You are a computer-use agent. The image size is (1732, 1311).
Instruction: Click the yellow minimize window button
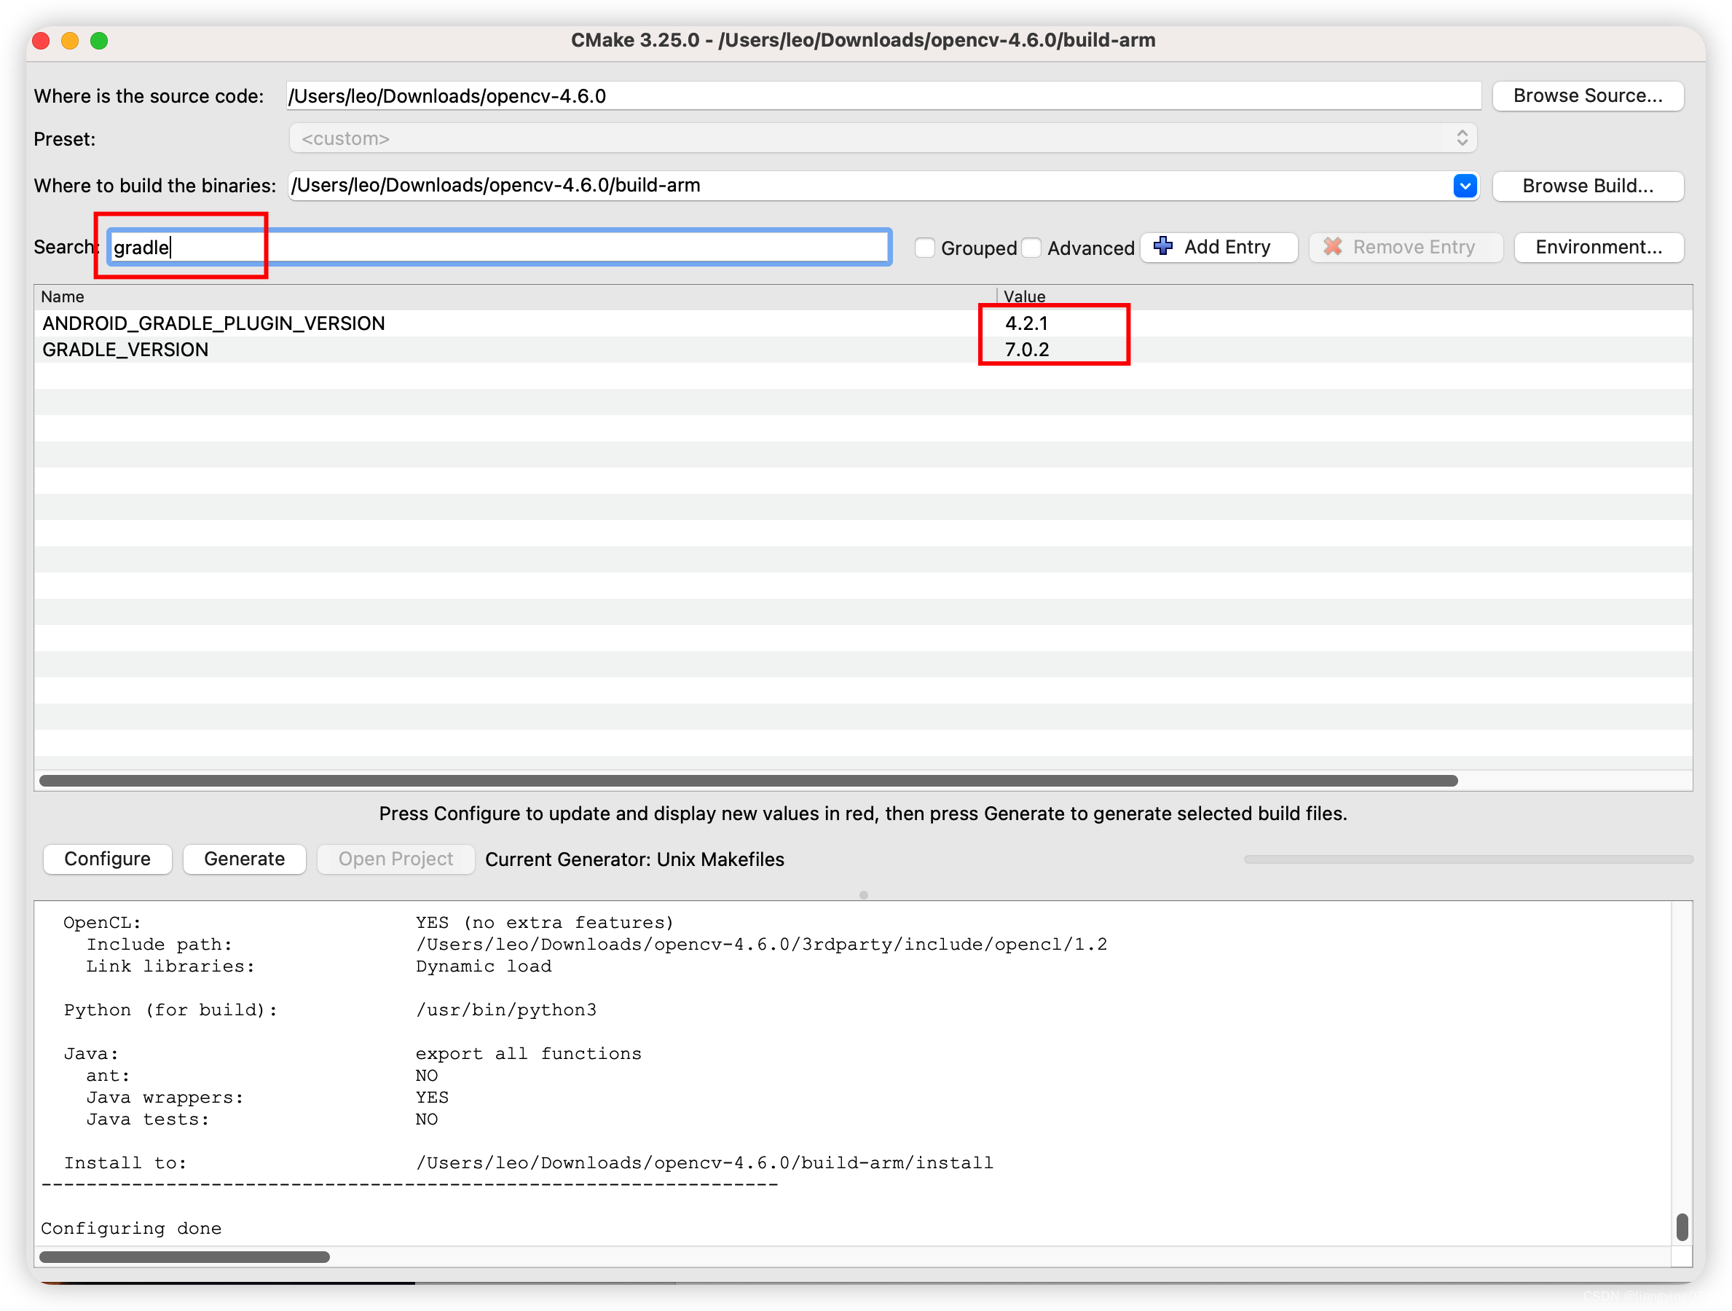click(71, 41)
